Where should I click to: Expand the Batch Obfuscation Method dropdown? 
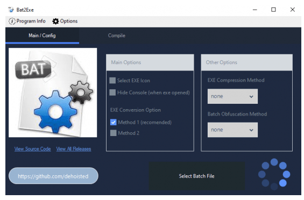[232, 130]
